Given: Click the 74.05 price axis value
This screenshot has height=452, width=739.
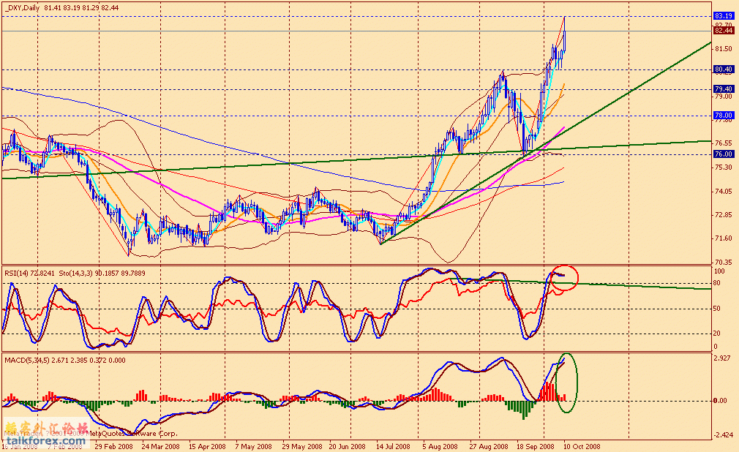Looking at the screenshot, I should click(x=724, y=192).
